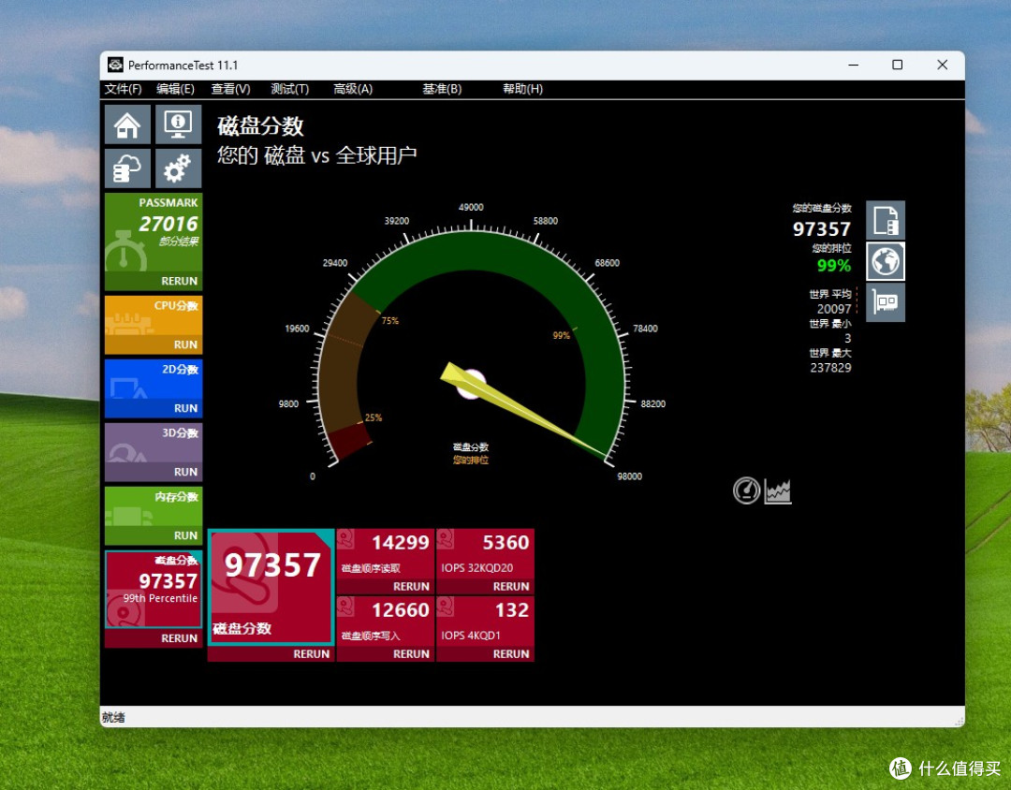Switch to the gauge view icon

(x=747, y=490)
